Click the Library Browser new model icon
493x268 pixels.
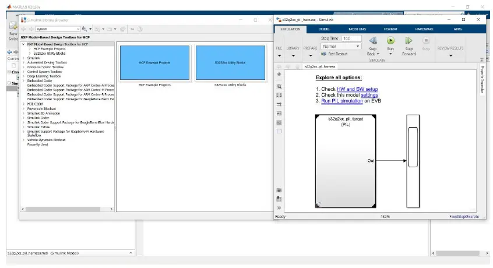tap(97, 29)
